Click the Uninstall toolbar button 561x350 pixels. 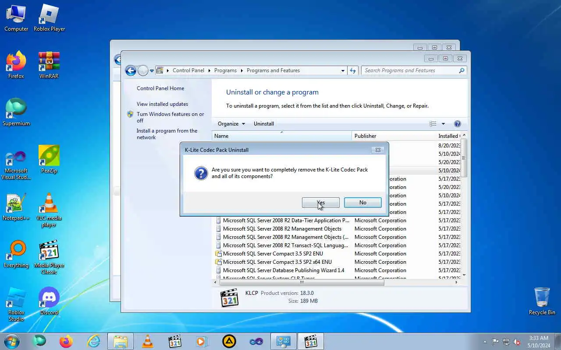point(264,124)
